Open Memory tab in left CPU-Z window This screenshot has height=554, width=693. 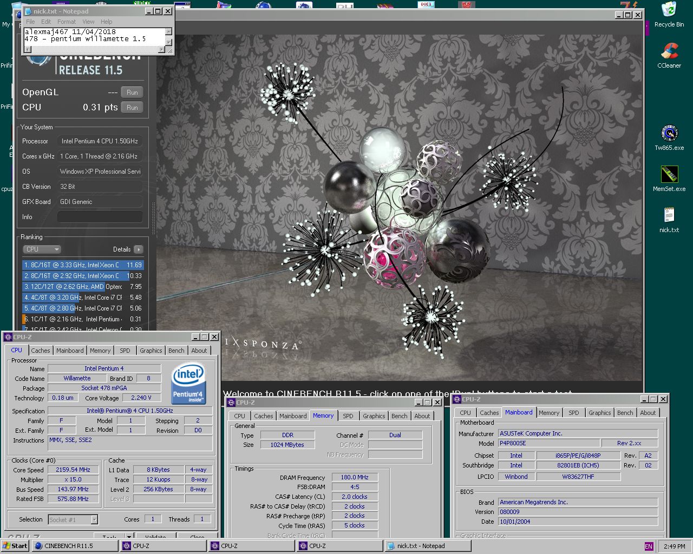100,351
